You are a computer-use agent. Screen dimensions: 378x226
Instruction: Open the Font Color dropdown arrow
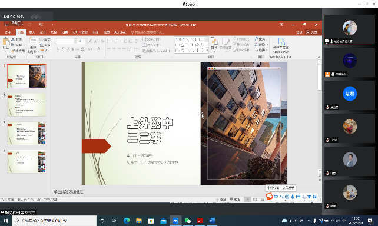(x=102, y=49)
